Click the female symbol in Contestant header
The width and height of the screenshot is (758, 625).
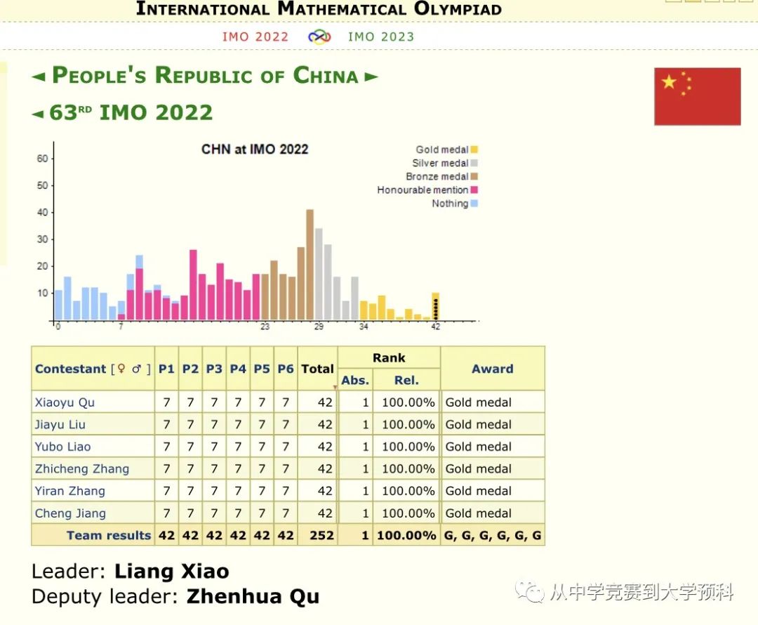pos(121,369)
